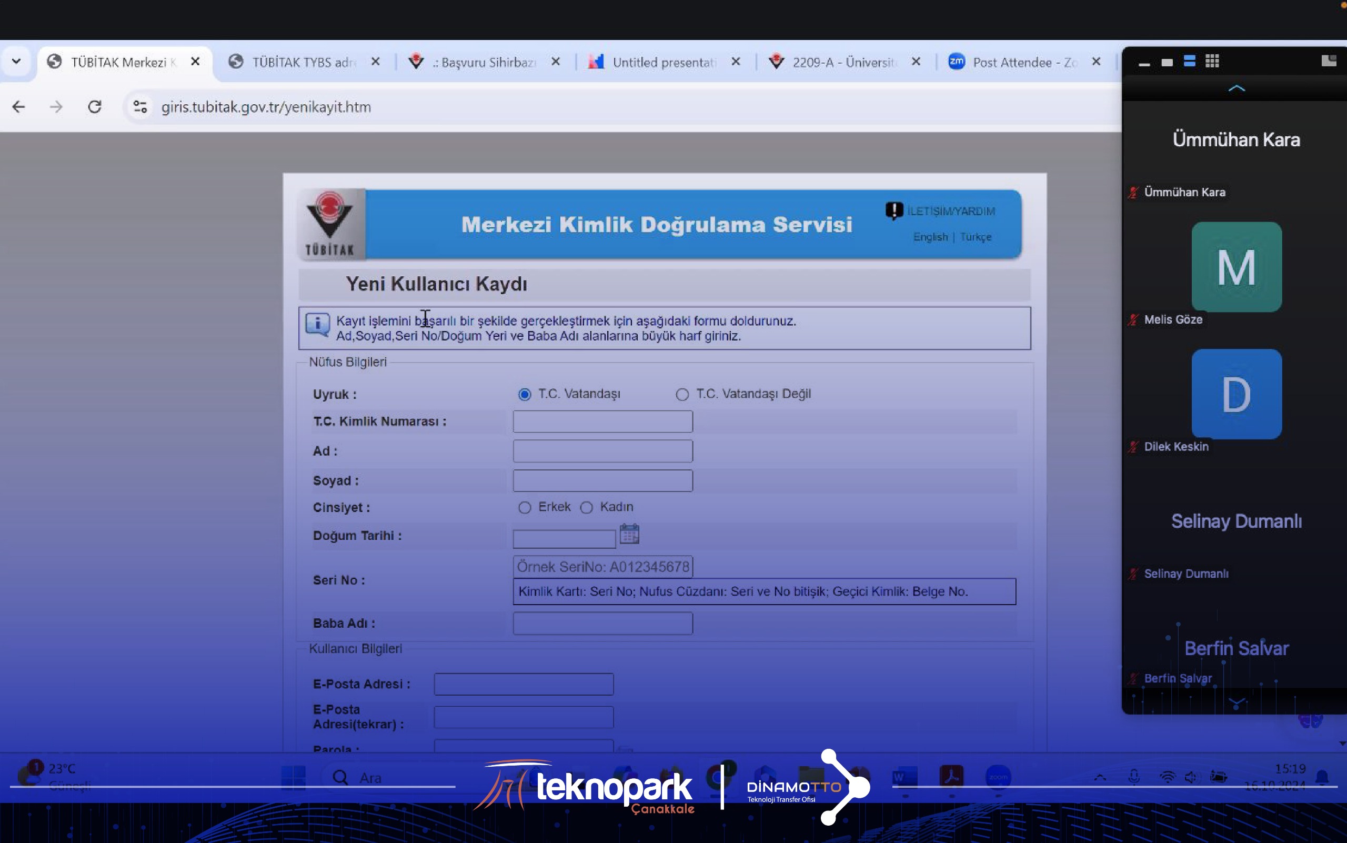Switch Zoom panel to single speaker view
Screen dimensions: 1347x843
[1167, 62]
